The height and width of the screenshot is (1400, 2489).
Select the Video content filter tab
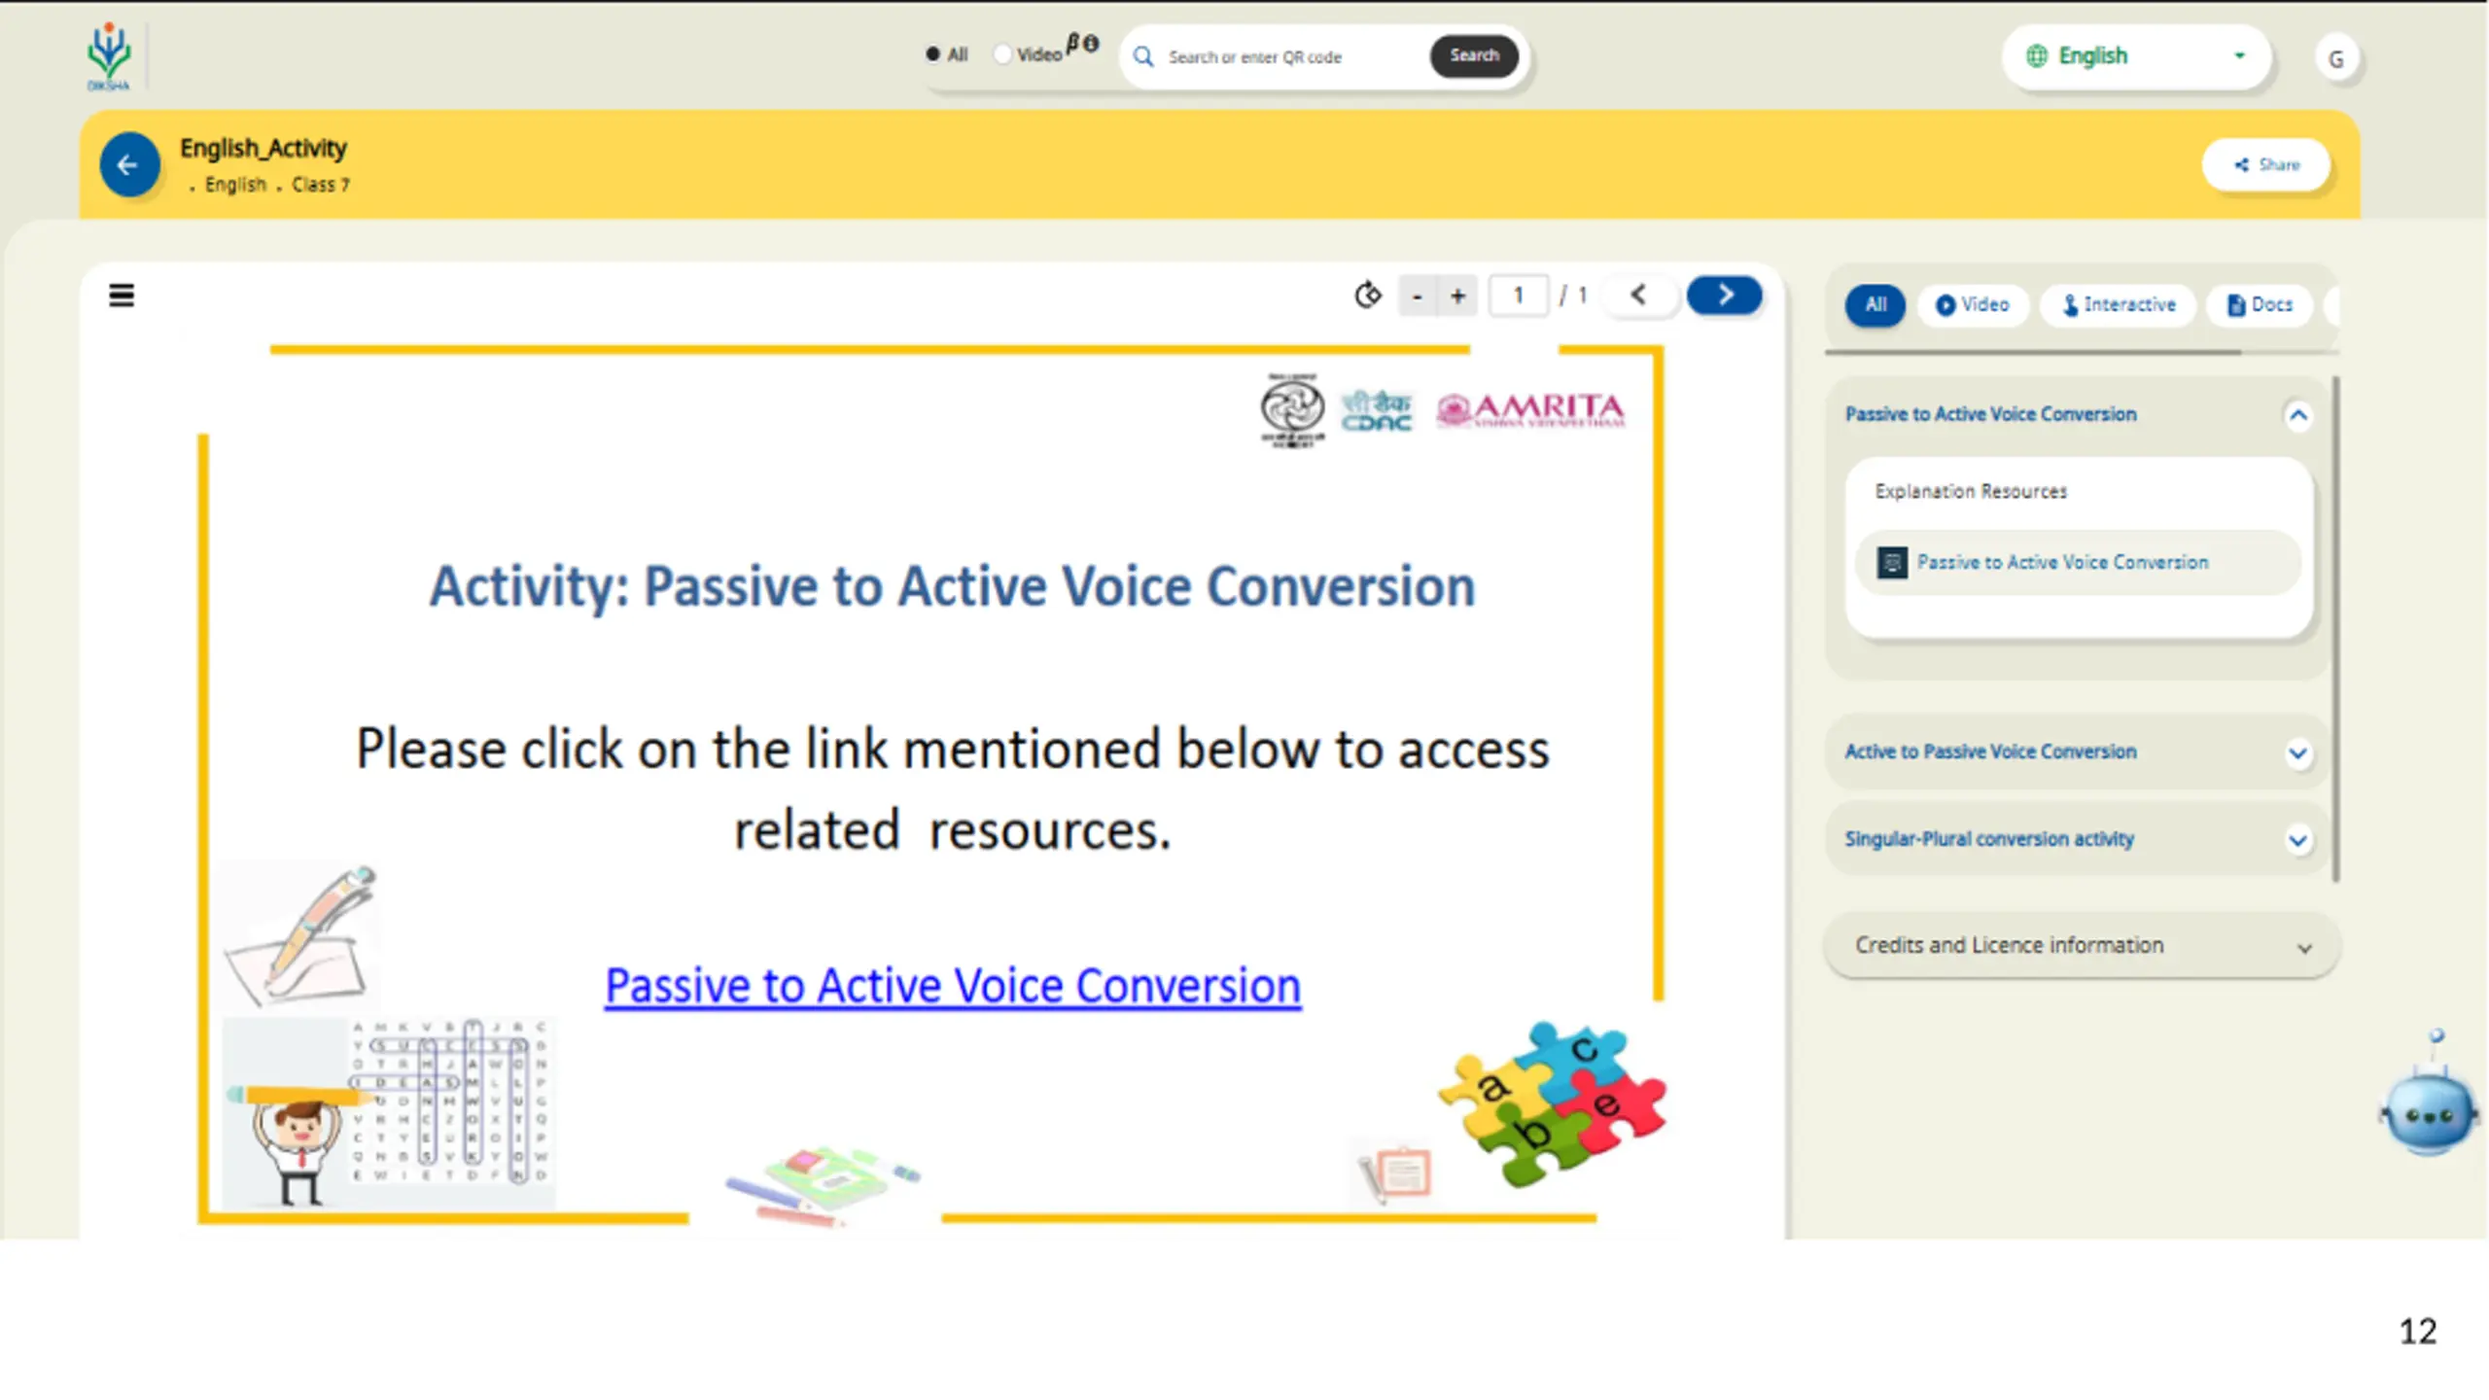(1972, 305)
